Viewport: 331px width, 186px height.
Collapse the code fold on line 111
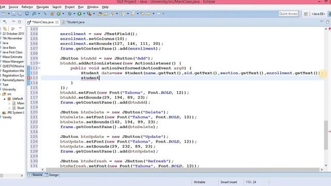point(39,68)
